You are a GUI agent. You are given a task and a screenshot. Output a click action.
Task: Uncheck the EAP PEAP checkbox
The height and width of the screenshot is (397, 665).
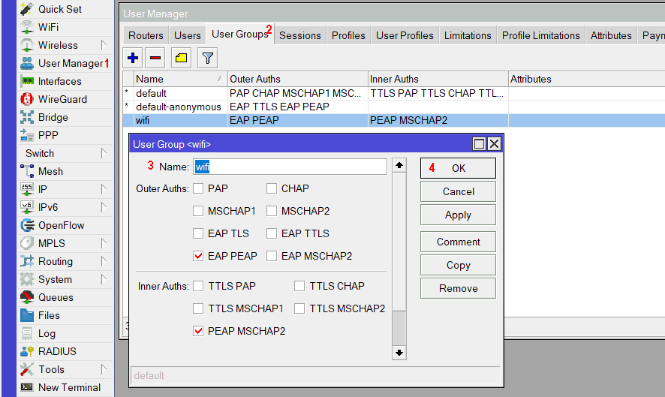[x=198, y=256]
